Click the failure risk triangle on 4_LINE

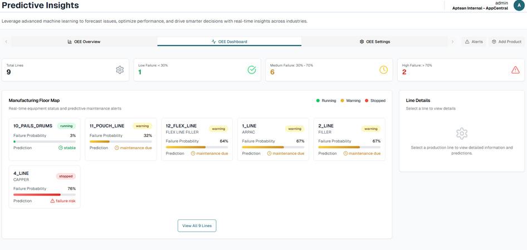pos(52,201)
